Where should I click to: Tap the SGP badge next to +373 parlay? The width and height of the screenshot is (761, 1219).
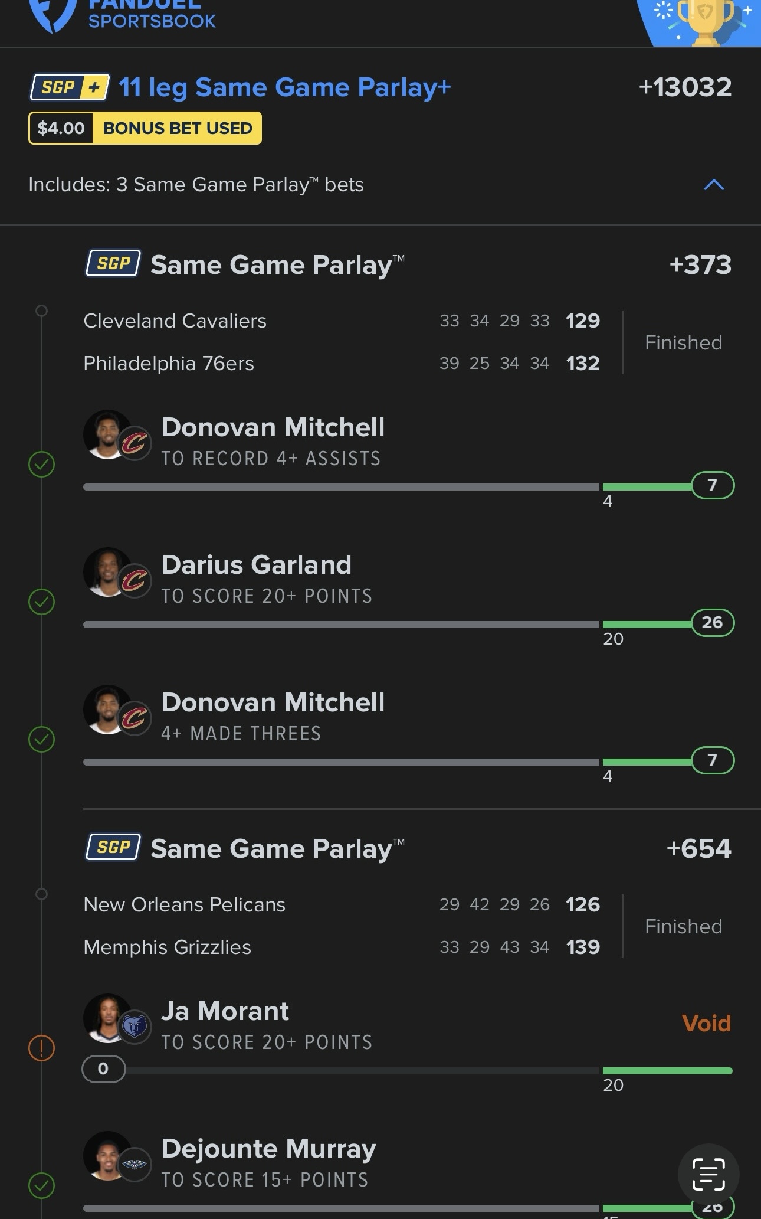click(113, 263)
